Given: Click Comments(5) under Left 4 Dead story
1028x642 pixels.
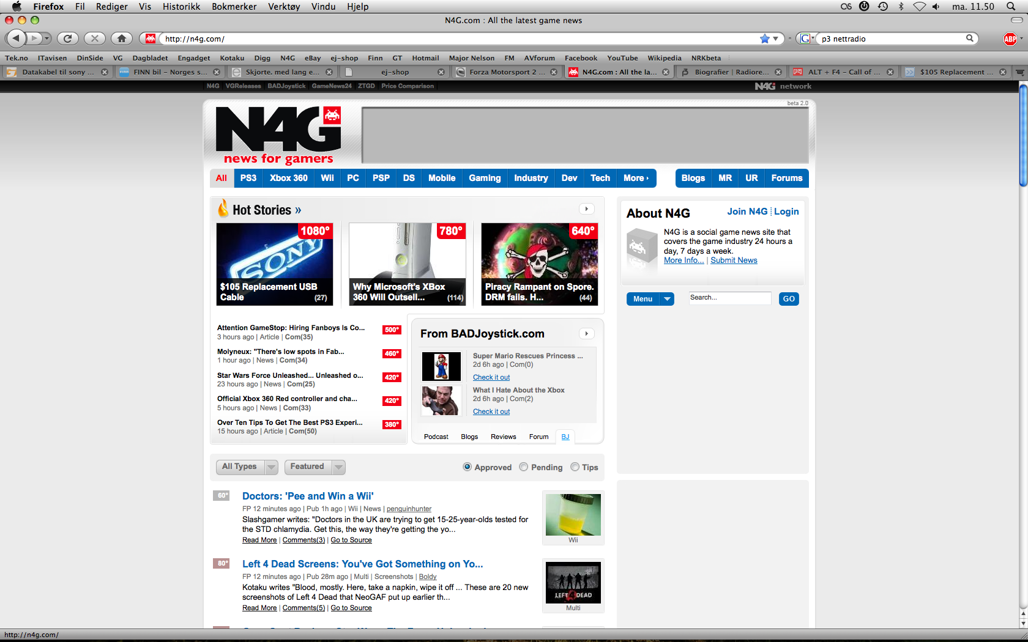Looking at the screenshot, I should (x=304, y=608).
